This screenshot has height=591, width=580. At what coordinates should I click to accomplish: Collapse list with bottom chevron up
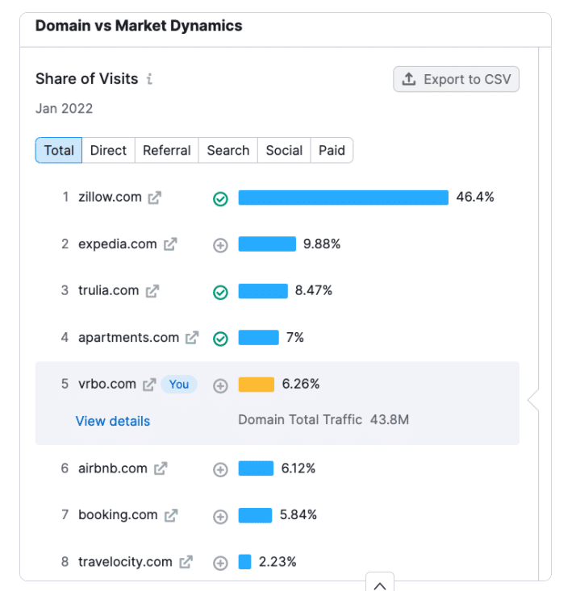(380, 584)
